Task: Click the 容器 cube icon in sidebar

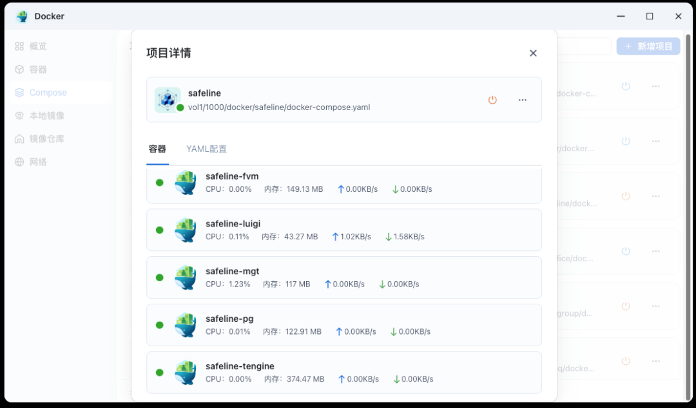Action: click(19, 70)
